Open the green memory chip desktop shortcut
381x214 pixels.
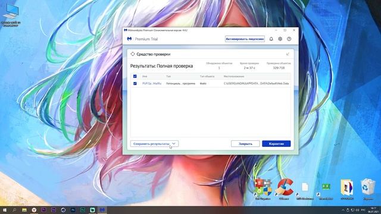(326, 191)
